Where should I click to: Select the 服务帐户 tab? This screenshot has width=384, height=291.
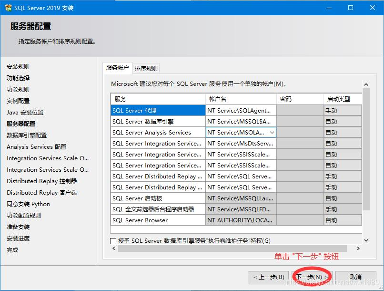click(x=117, y=68)
